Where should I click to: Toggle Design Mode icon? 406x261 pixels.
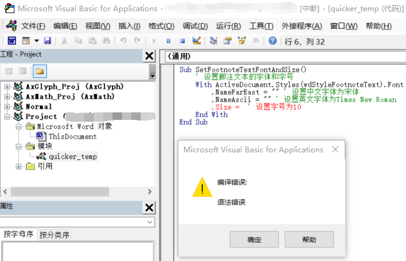(x=196, y=41)
